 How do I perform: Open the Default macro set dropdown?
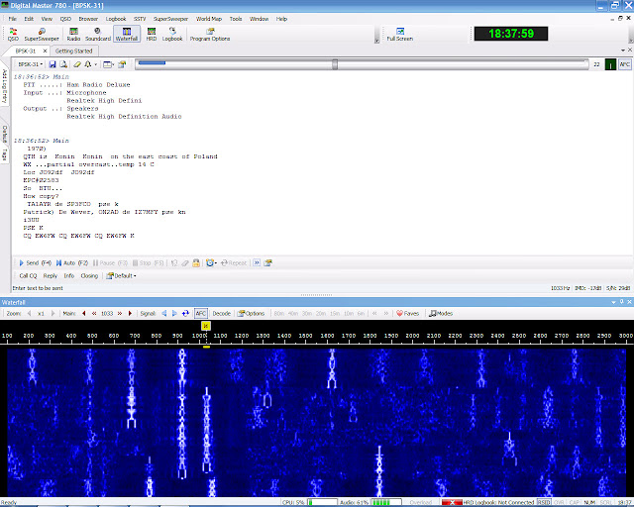coord(121,275)
